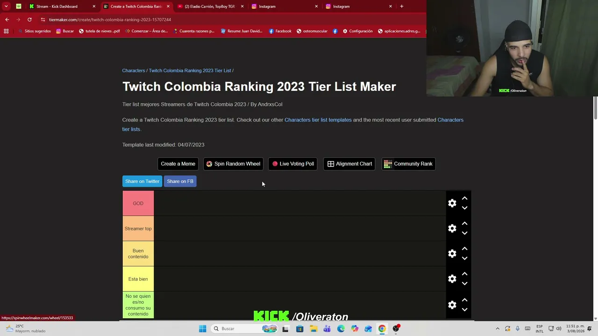Open the Sitios sugeridos bookmark
598x336 pixels.
35,31
